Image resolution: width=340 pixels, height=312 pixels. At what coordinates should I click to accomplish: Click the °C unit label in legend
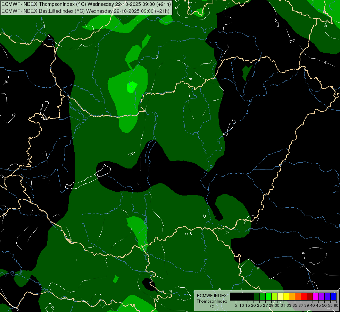tap(212, 306)
